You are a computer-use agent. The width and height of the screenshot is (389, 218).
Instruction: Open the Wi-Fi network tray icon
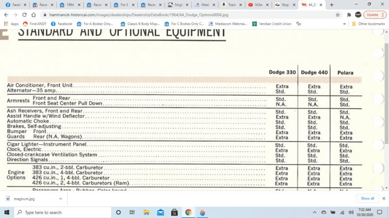coord(342,212)
